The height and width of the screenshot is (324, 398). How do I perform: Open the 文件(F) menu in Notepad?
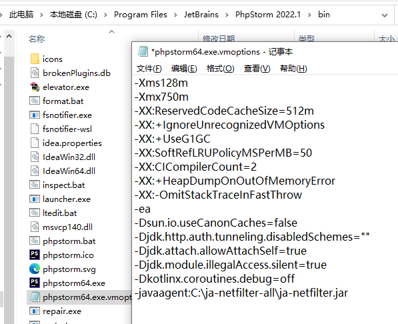(149, 69)
